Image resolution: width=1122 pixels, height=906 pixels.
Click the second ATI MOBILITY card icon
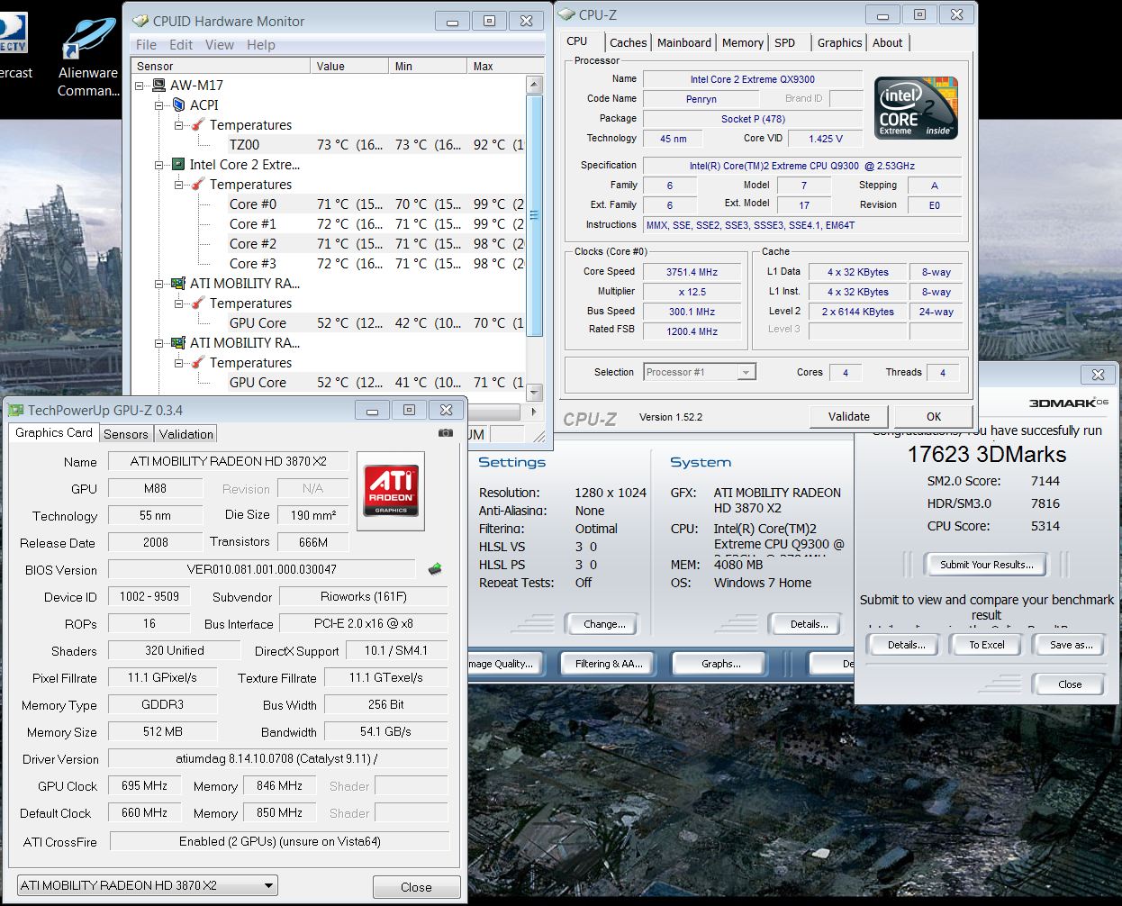178,343
